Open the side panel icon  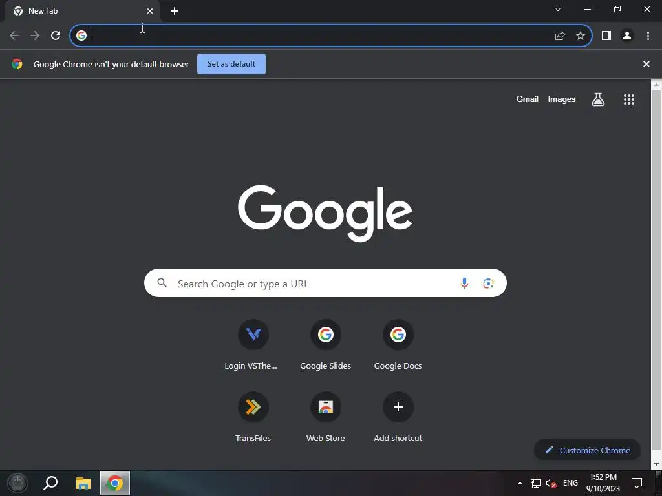coord(606,36)
